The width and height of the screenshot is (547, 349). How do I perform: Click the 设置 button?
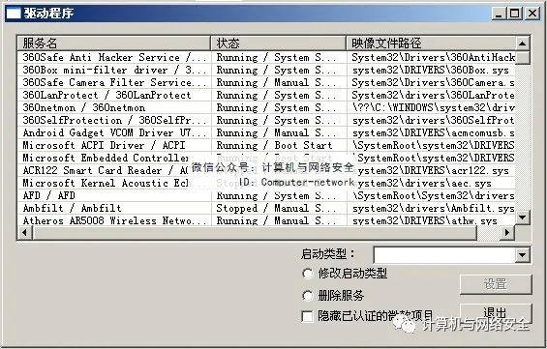[x=496, y=284]
